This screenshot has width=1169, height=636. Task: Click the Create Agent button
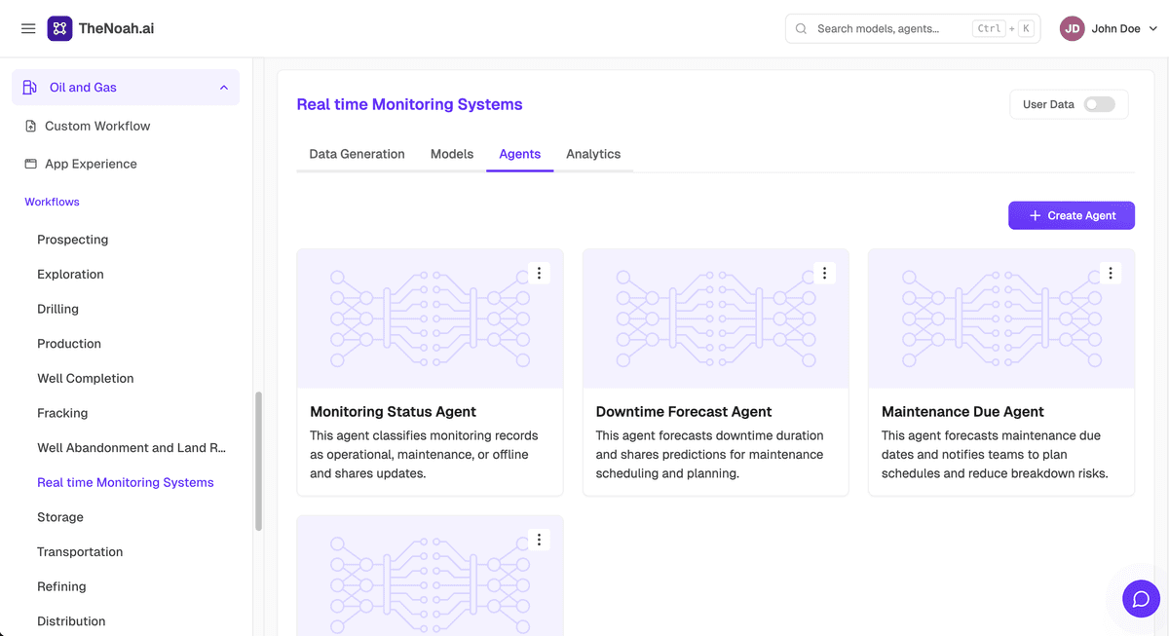pos(1072,215)
